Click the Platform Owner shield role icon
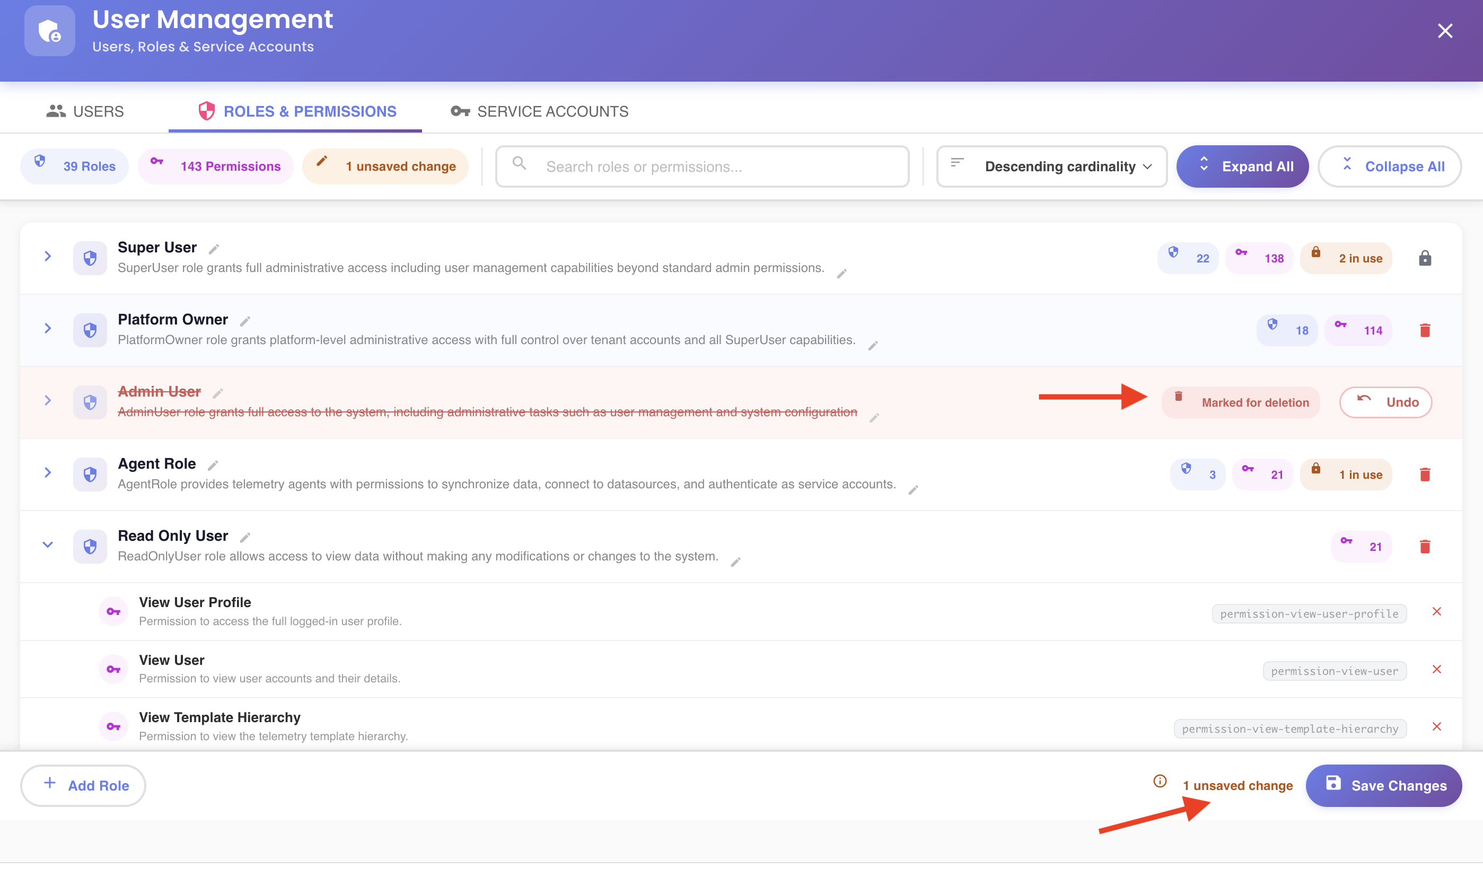This screenshot has height=869, width=1483. (x=90, y=330)
